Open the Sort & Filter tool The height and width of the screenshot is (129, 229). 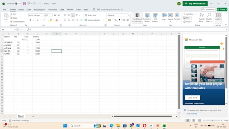pyautogui.click(x=202, y=18)
